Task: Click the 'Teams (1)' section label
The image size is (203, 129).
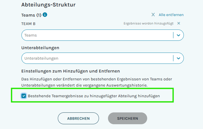Action: click(31, 15)
